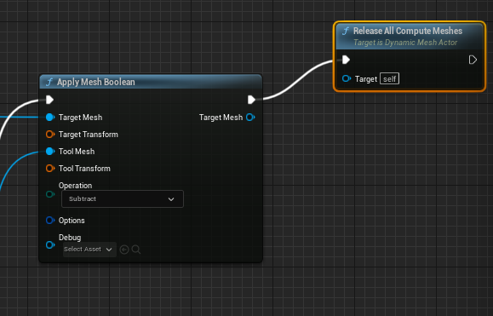Browse to Debug asset with magnifier icon
The width and height of the screenshot is (493, 316).
[136, 250]
